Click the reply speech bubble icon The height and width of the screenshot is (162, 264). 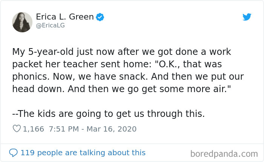tap(13, 153)
